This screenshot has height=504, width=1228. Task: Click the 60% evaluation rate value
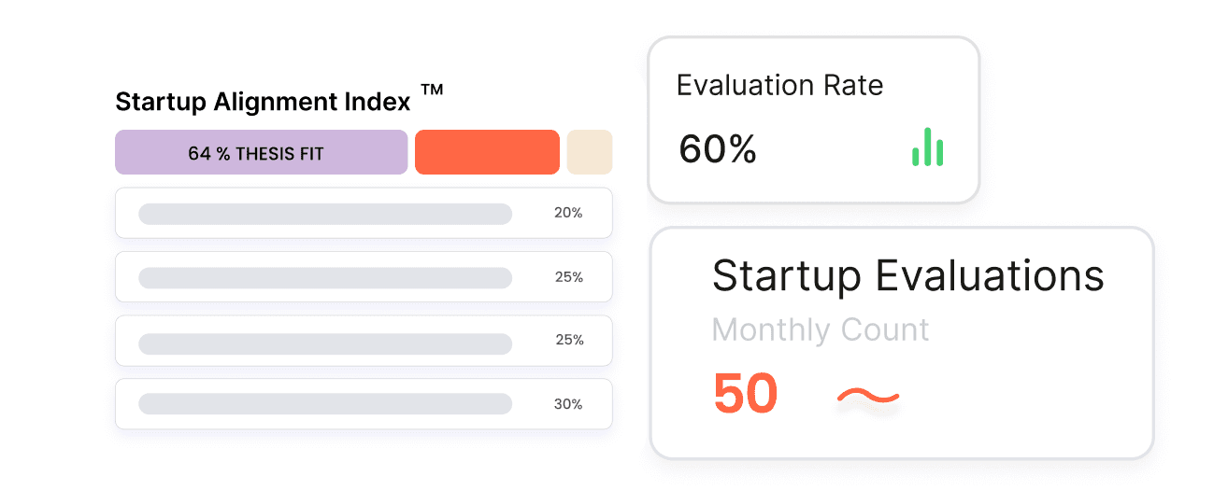(718, 149)
